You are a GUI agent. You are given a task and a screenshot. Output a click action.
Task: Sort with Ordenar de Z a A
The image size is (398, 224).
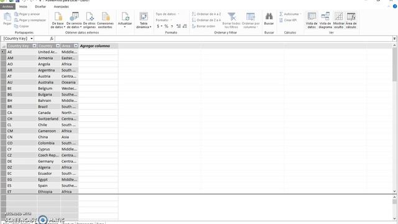[x=206, y=20]
